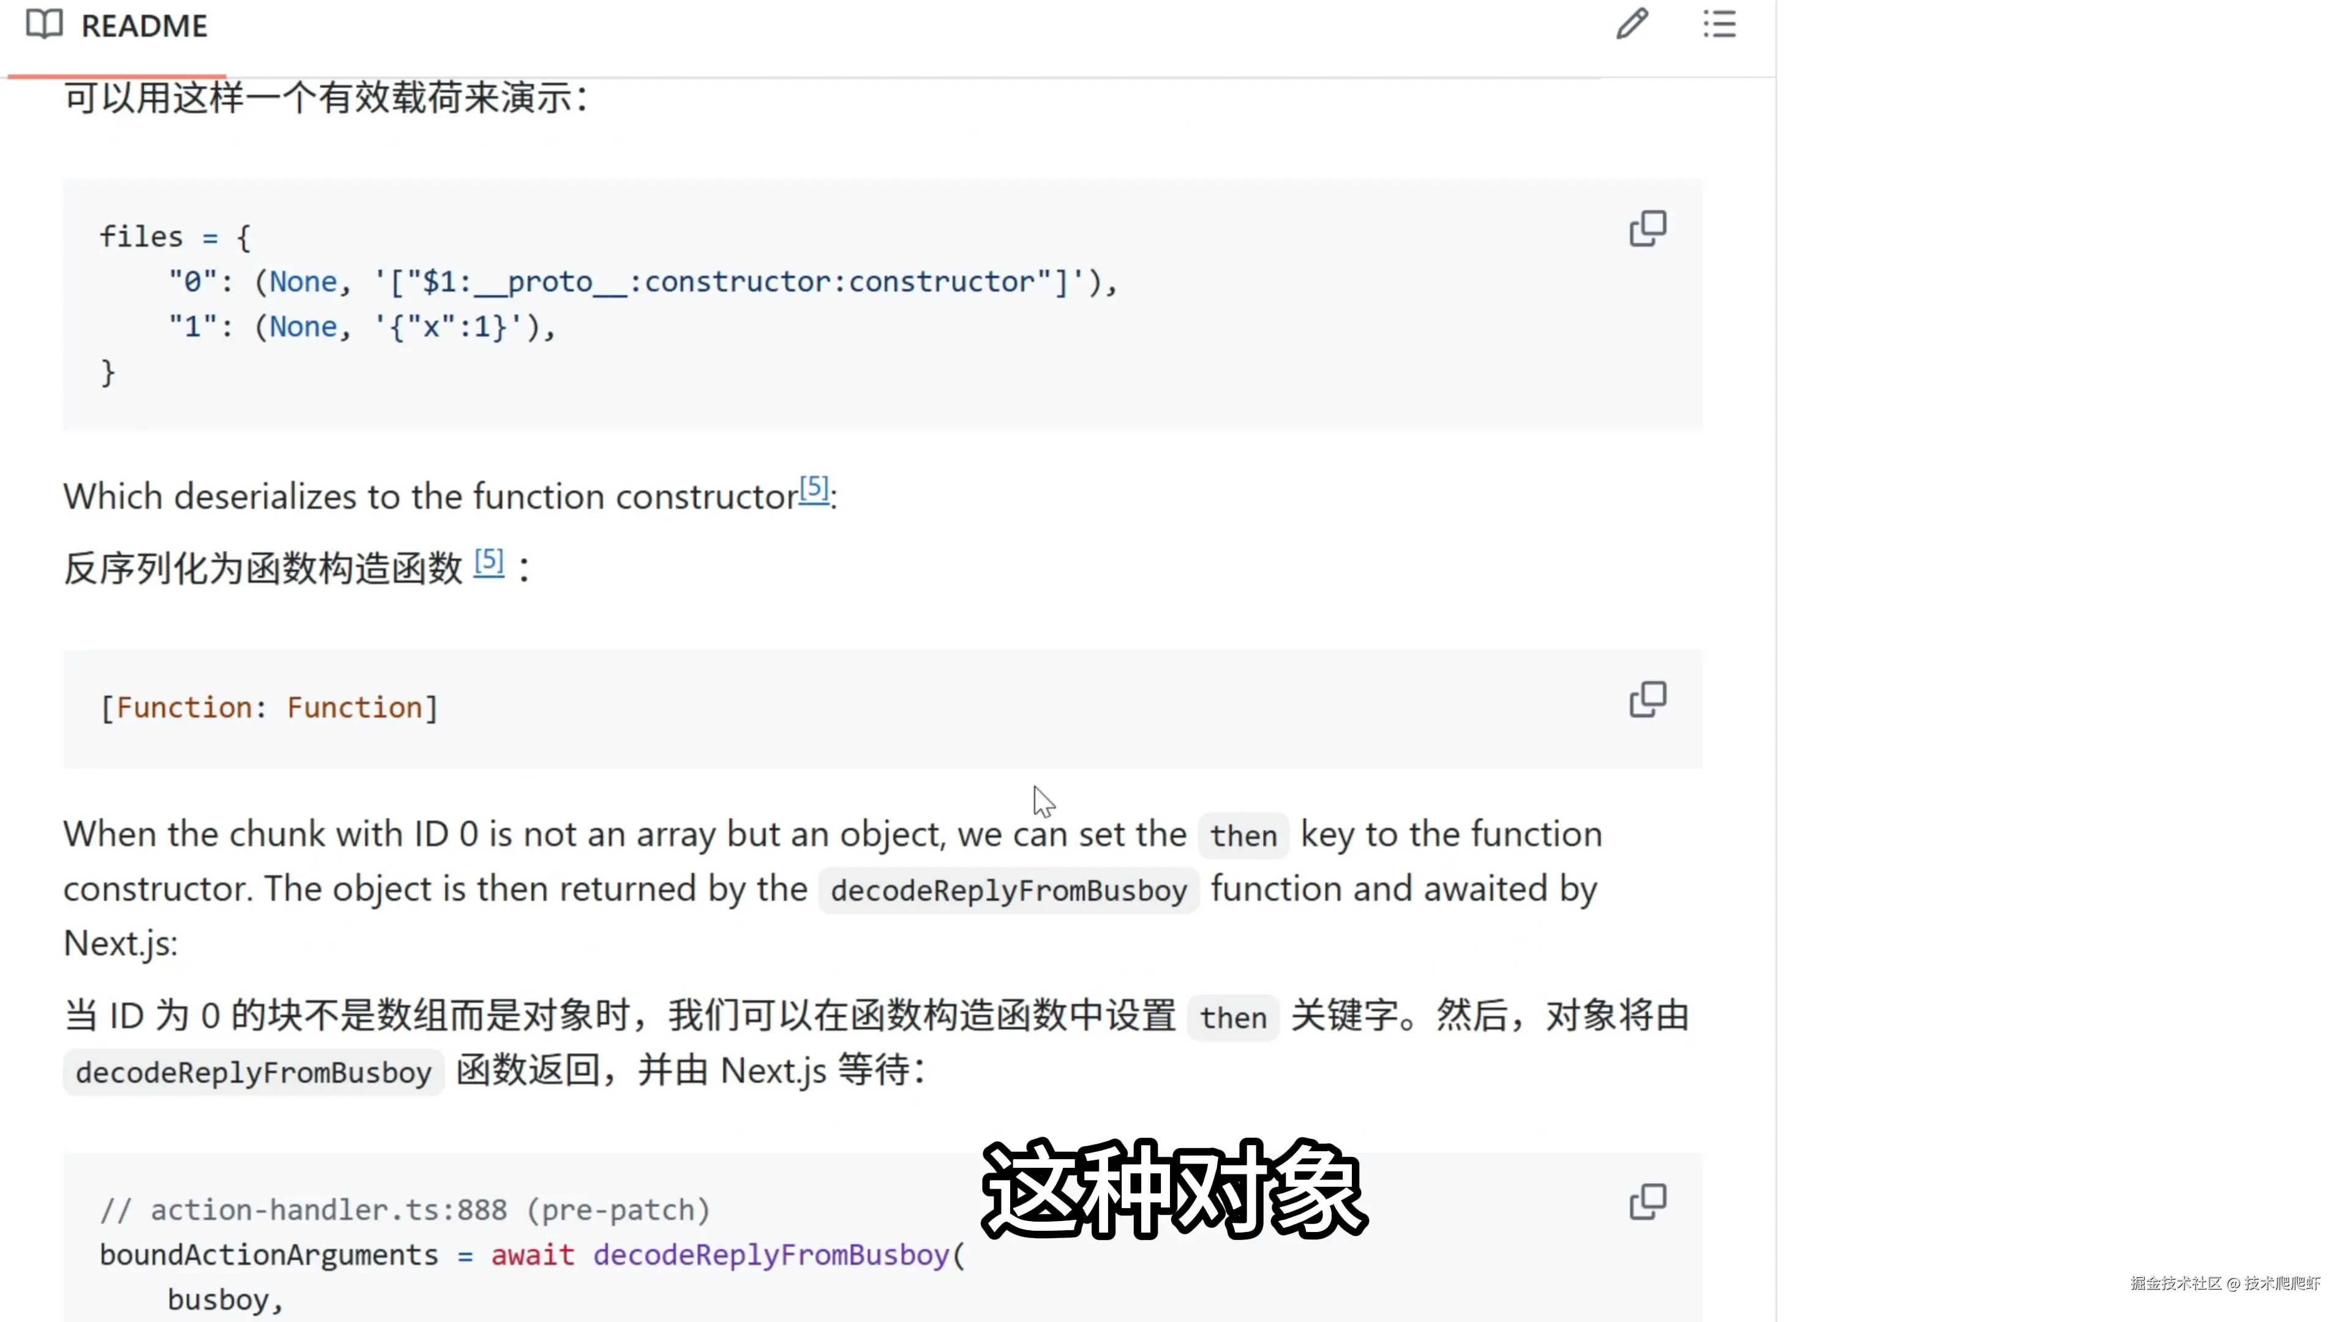The width and height of the screenshot is (2351, 1322).
Task: Copy the [Function: Function] code block
Action: click(1648, 699)
